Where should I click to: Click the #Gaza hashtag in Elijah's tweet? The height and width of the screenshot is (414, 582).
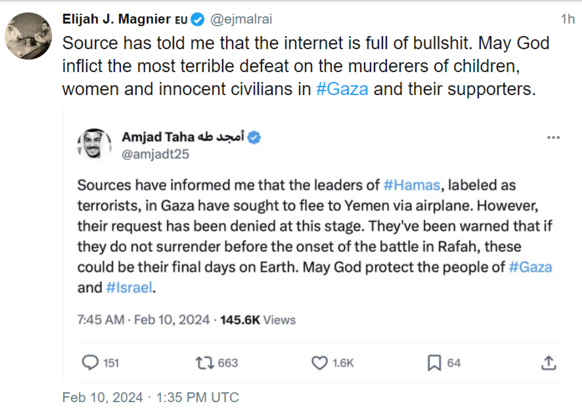coord(342,89)
